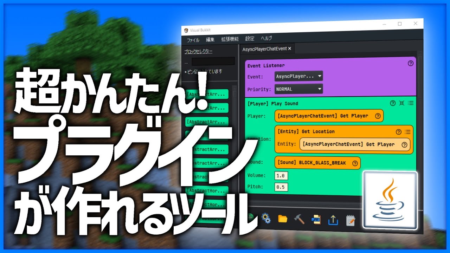Maximize the Visual Bukkit window
The width and height of the screenshot is (450, 253).
click(x=400, y=24)
